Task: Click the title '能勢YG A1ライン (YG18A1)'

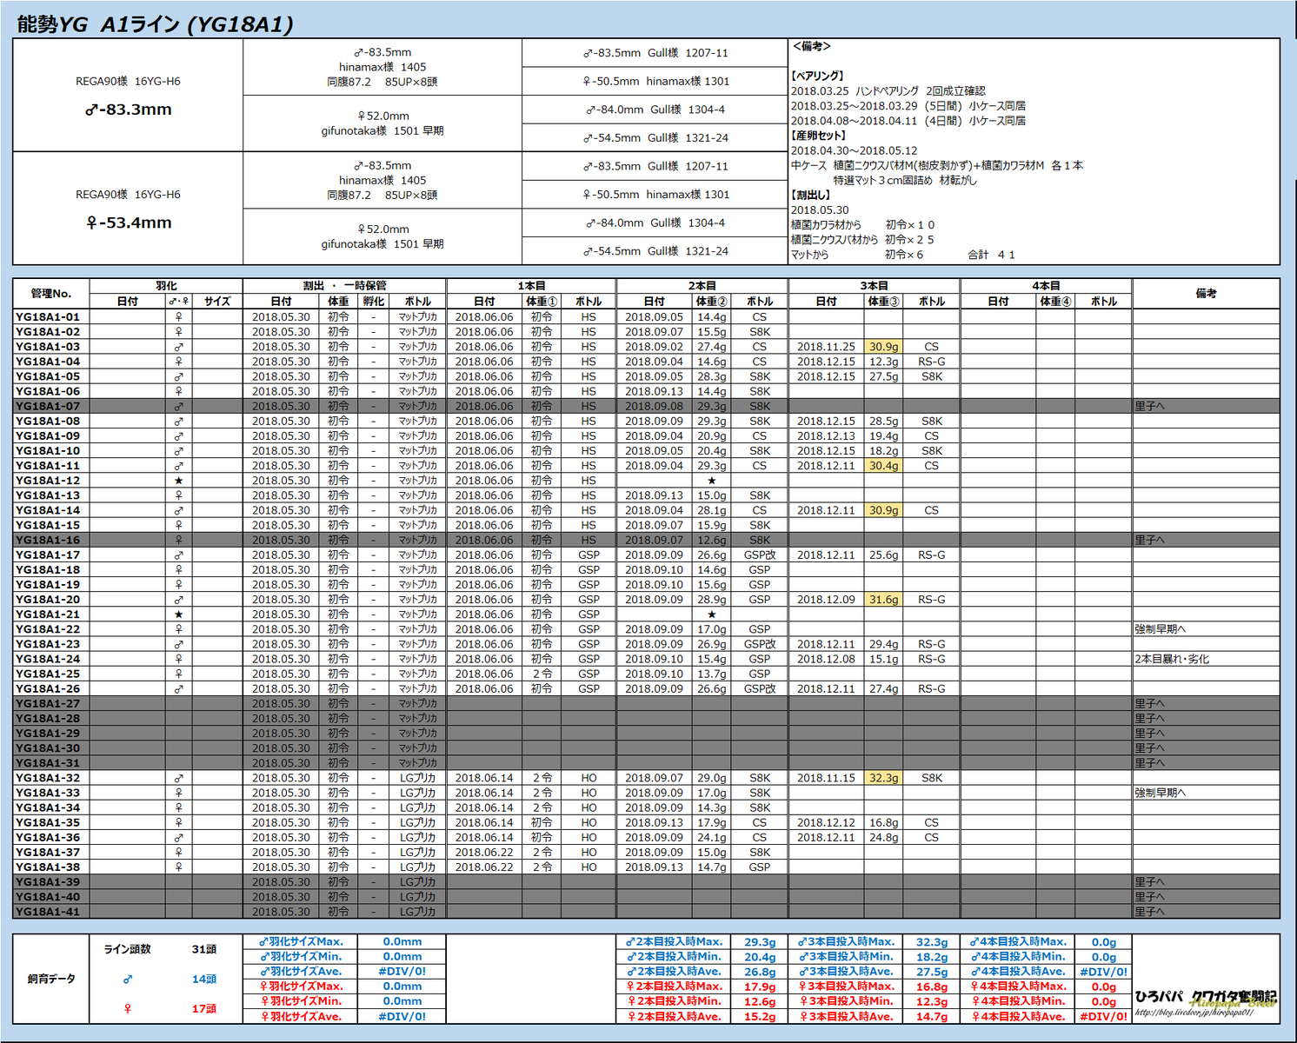Action: [x=155, y=24]
